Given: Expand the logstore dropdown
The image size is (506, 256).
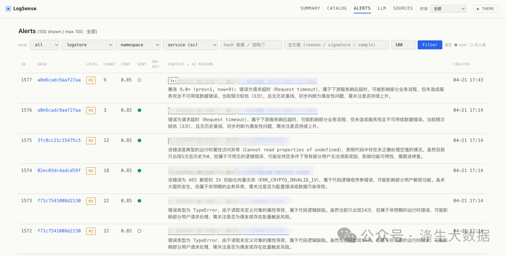Looking at the screenshot, I should pyautogui.click(x=88, y=45).
